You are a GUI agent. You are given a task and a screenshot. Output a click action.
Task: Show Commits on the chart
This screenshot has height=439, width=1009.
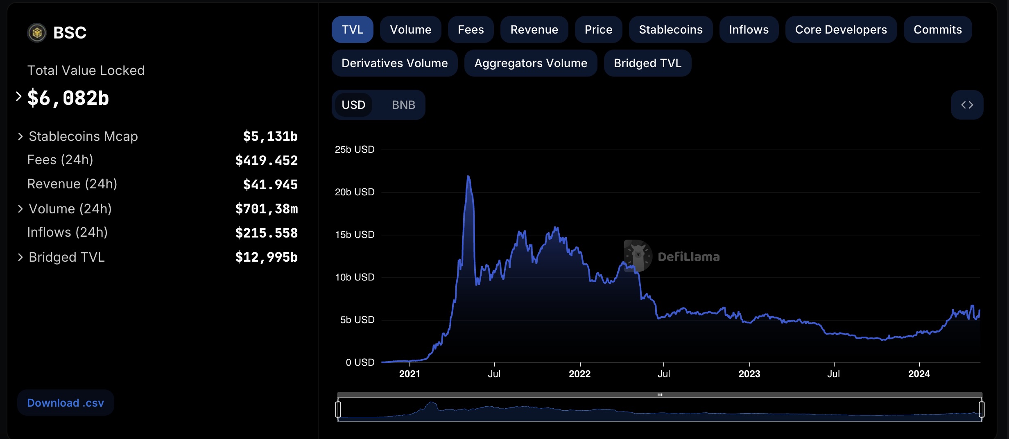pyautogui.click(x=937, y=29)
